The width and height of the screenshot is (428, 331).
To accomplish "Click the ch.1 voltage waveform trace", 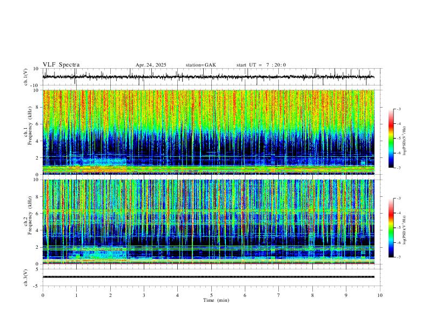I will point(208,77).
